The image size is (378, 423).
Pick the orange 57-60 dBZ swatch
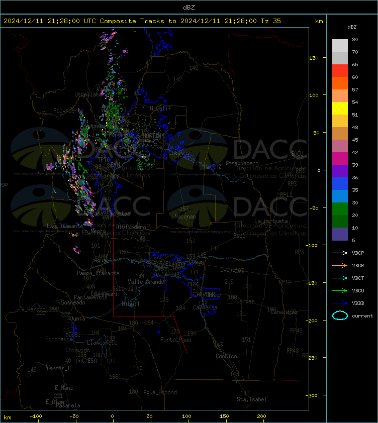[x=340, y=83]
